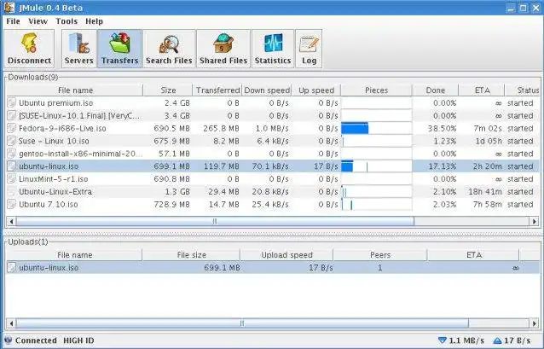Viewport: 544px width, 349px height.
Task: Click file icon of Ubuntu 7.10.iso
Action: 12,204
